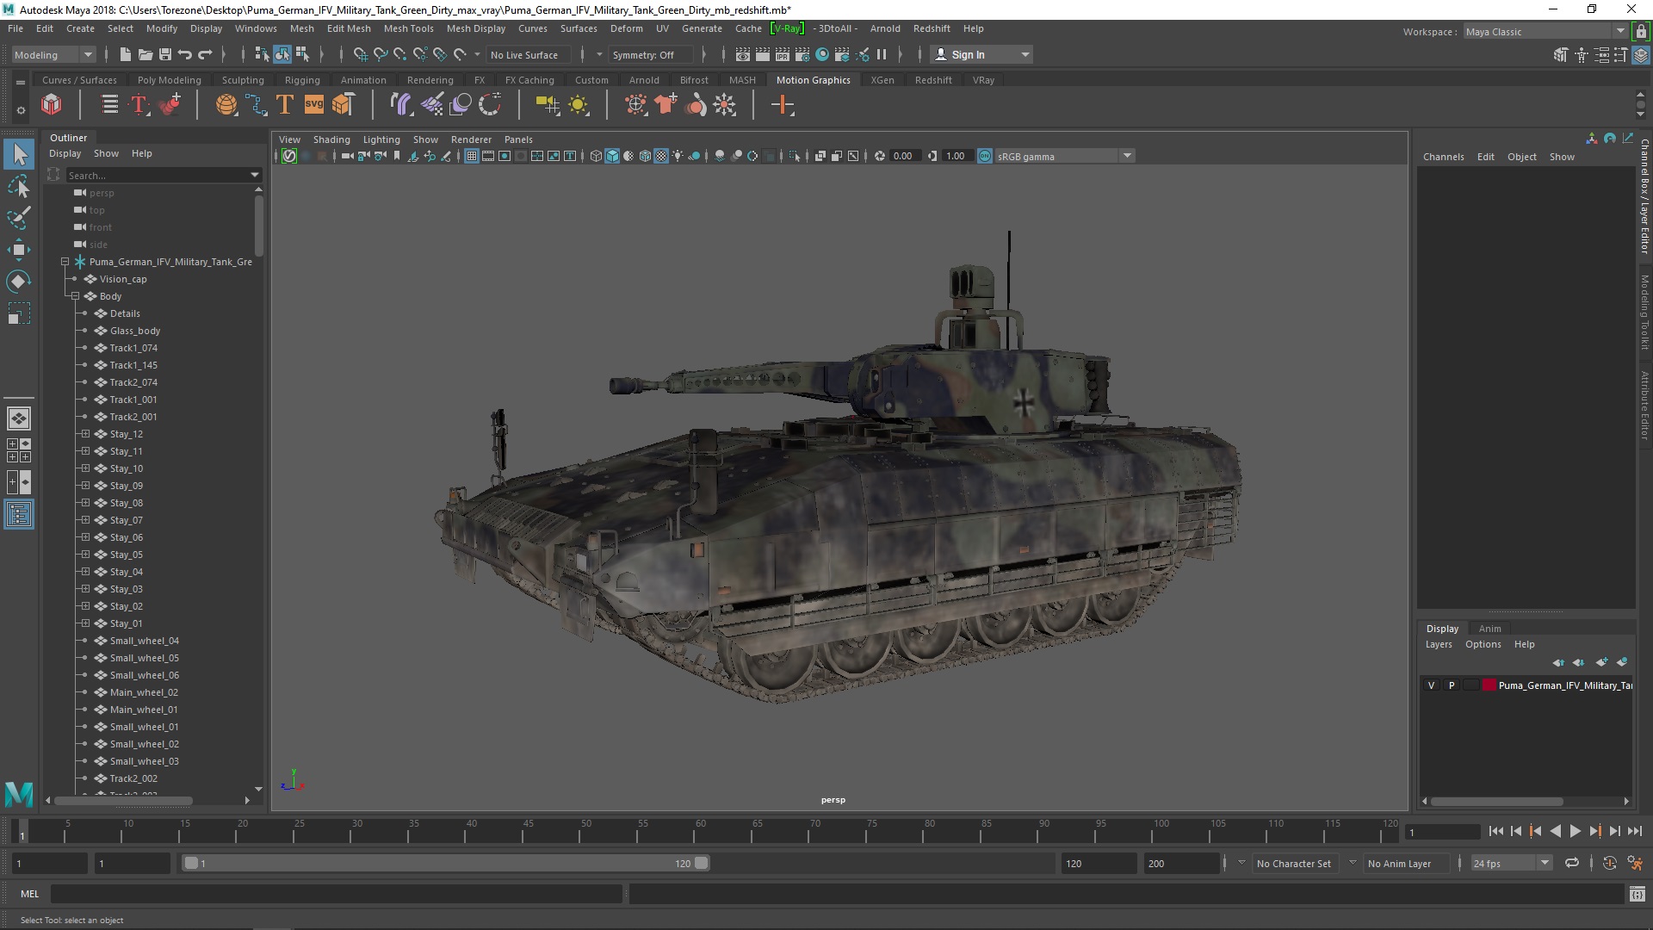Click the No Character Set button
The width and height of the screenshot is (1653, 930).
[x=1293, y=863]
